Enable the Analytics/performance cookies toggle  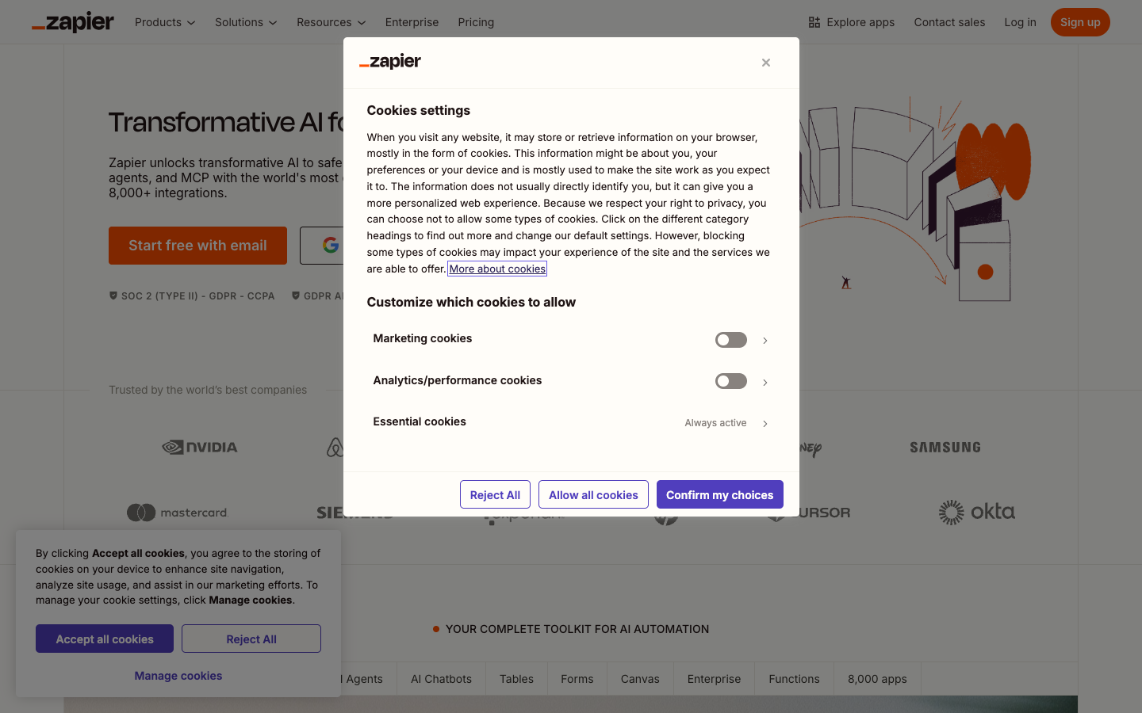point(730,381)
